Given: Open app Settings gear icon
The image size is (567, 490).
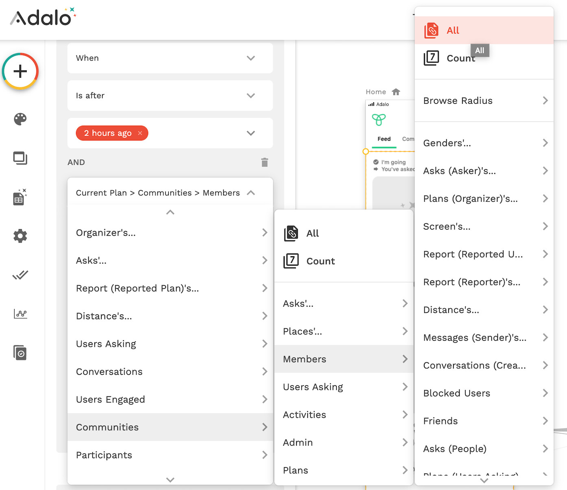Looking at the screenshot, I should click(20, 236).
